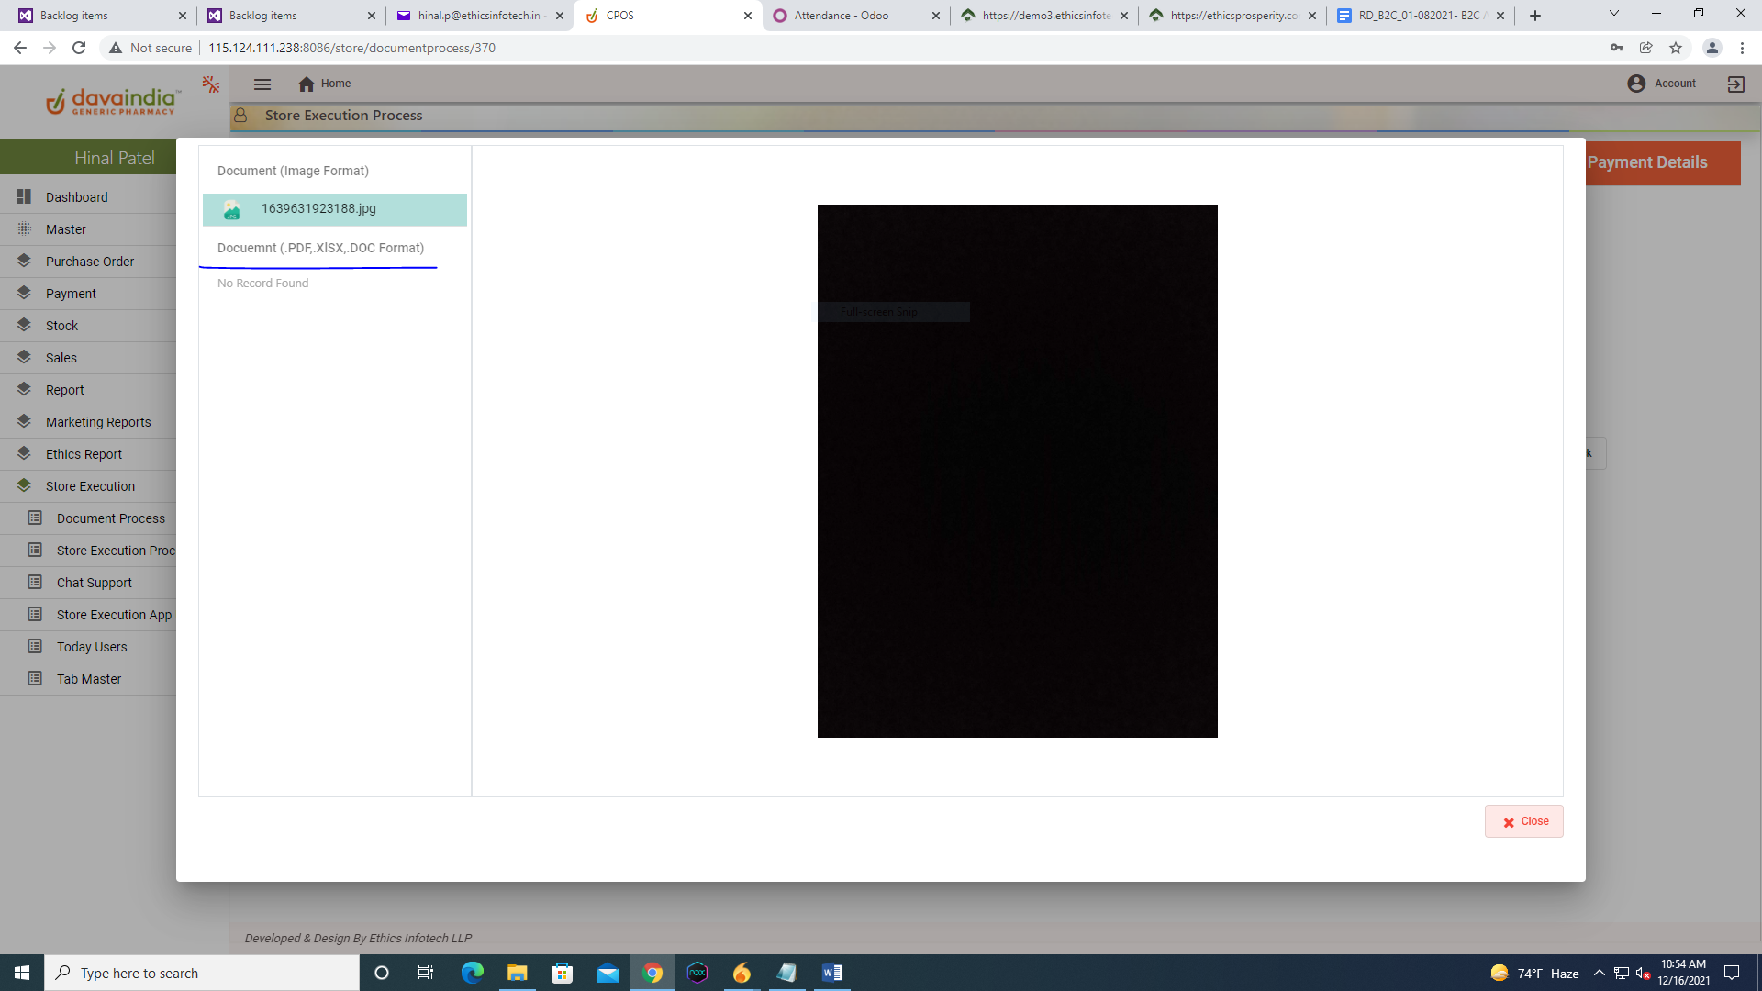Viewport: 1762px width, 991px height.
Task: Collapse the Store Execution sidebar menu
Action: [x=89, y=486]
